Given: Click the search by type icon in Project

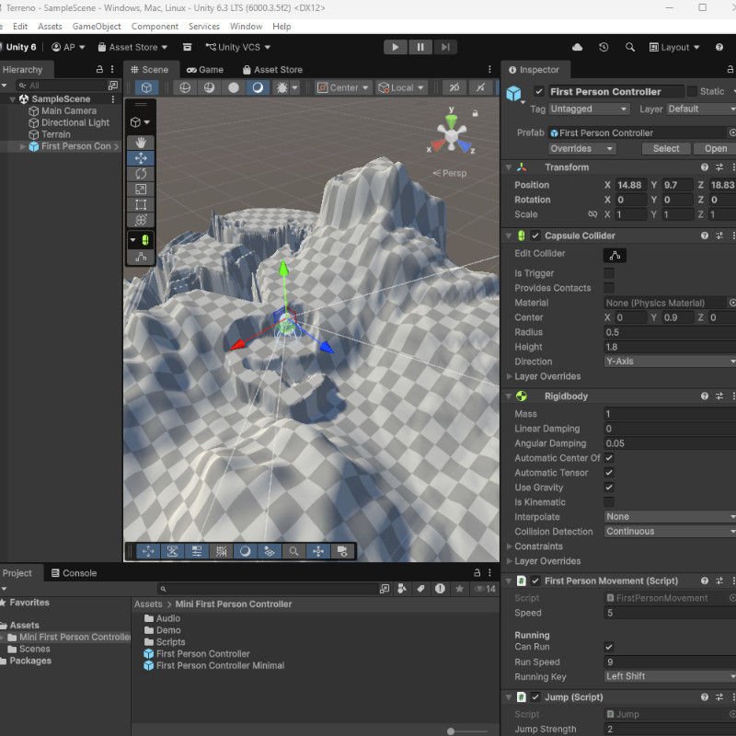Looking at the screenshot, I should (x=402, y=589).
